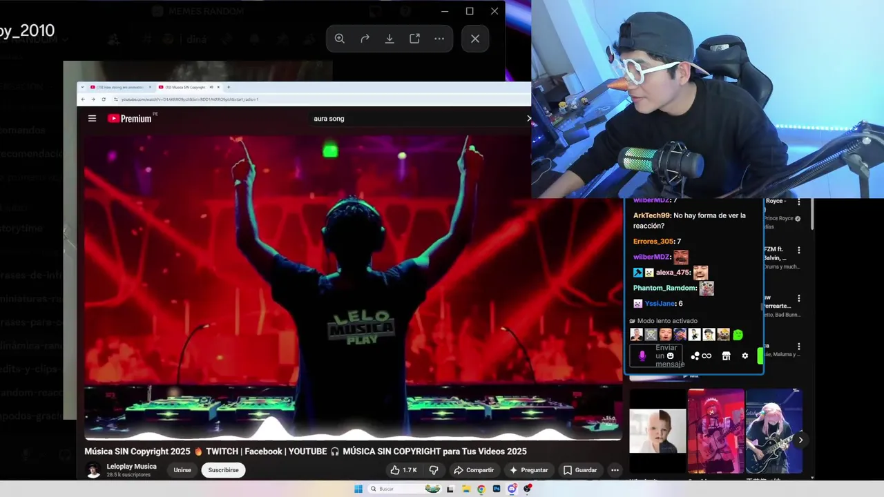Open File Explorer from the taskbar
The height and width of the screenshot is (497, 884).
(465, 489)
